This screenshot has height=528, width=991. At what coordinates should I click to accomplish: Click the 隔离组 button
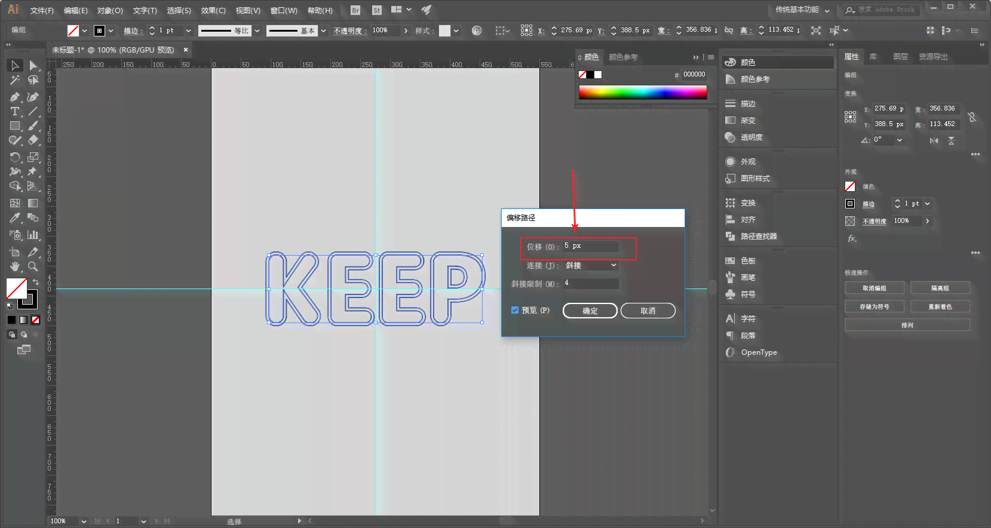click(940, 288)
